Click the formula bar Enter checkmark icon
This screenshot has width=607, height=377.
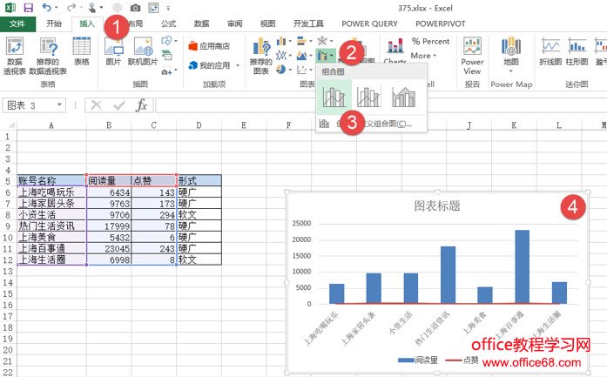click(119, 105)
